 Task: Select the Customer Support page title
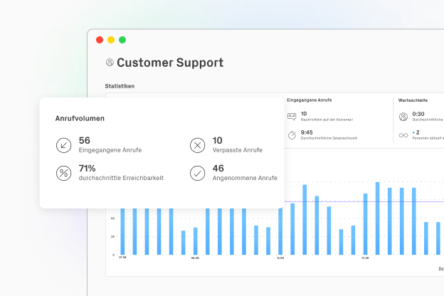(x=170, y=63)
